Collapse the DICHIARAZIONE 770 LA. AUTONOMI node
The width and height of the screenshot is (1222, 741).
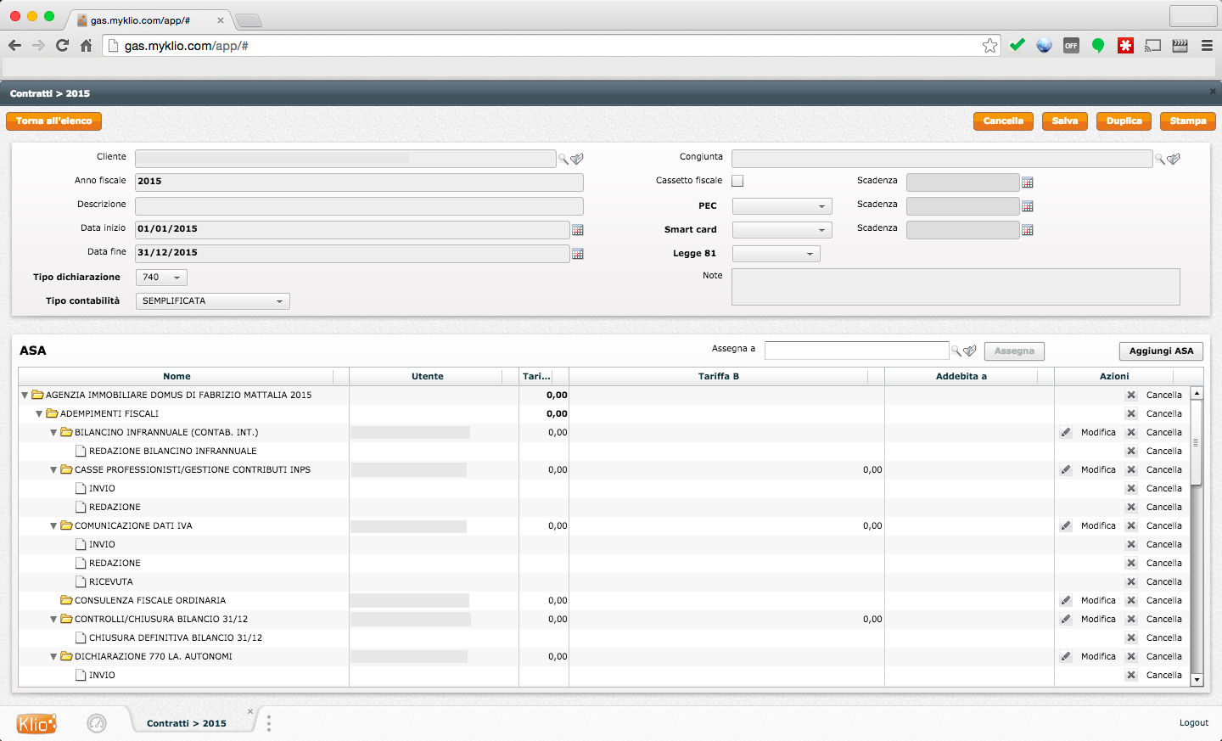53,657
